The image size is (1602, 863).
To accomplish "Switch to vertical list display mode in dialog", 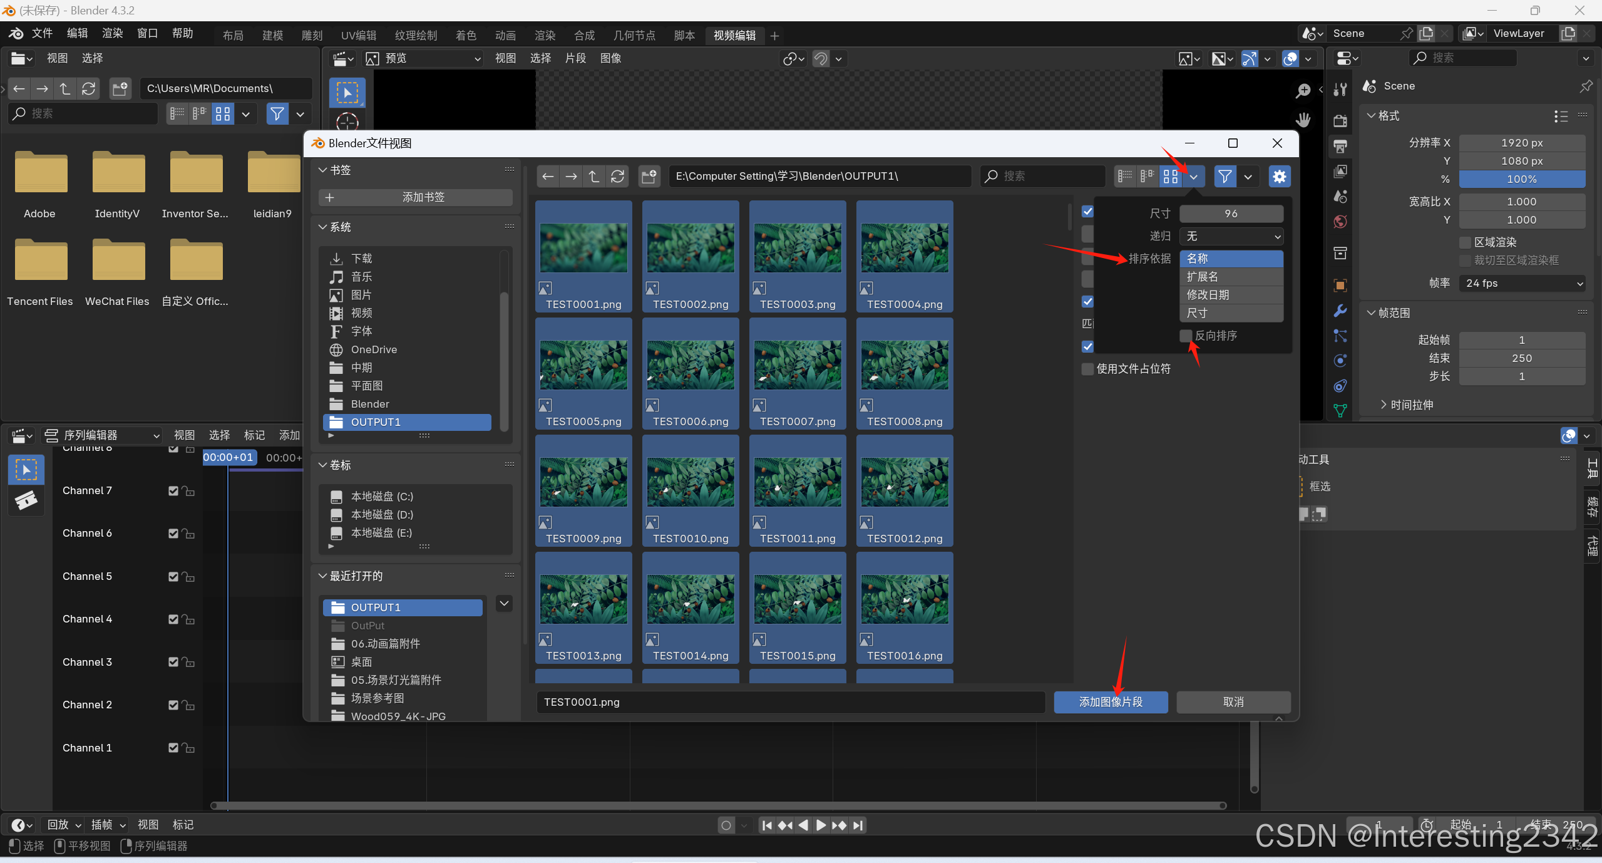I will (x=1125, y=177).
